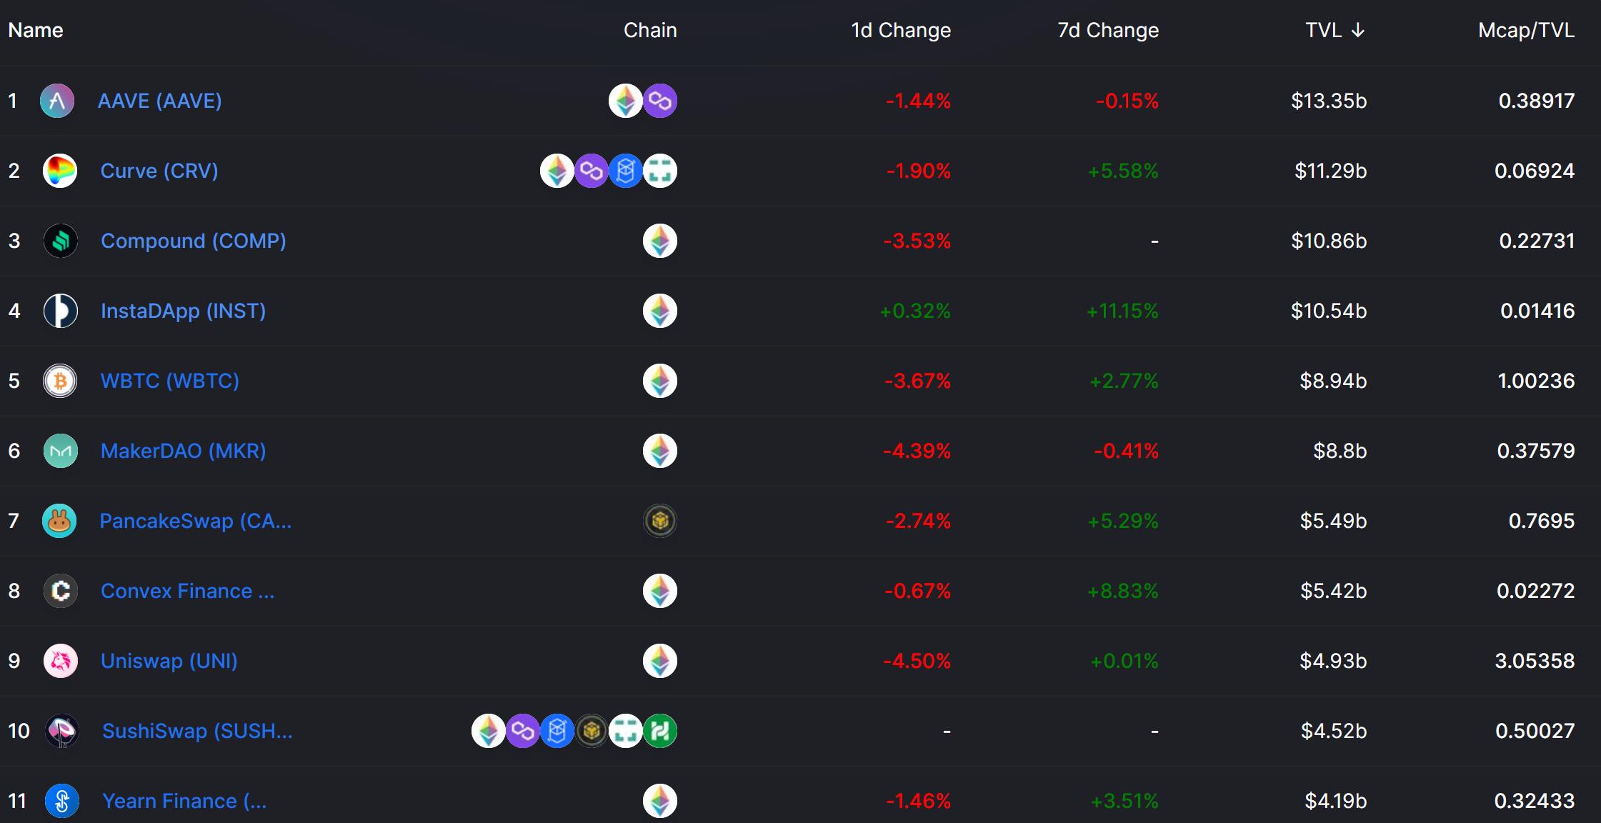Sort table by TVL column arrow
Viewport: 1601px width, 823px height.
click(x=1358, y=30)
